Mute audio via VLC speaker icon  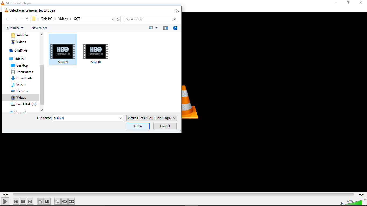(x=341, y=204)
